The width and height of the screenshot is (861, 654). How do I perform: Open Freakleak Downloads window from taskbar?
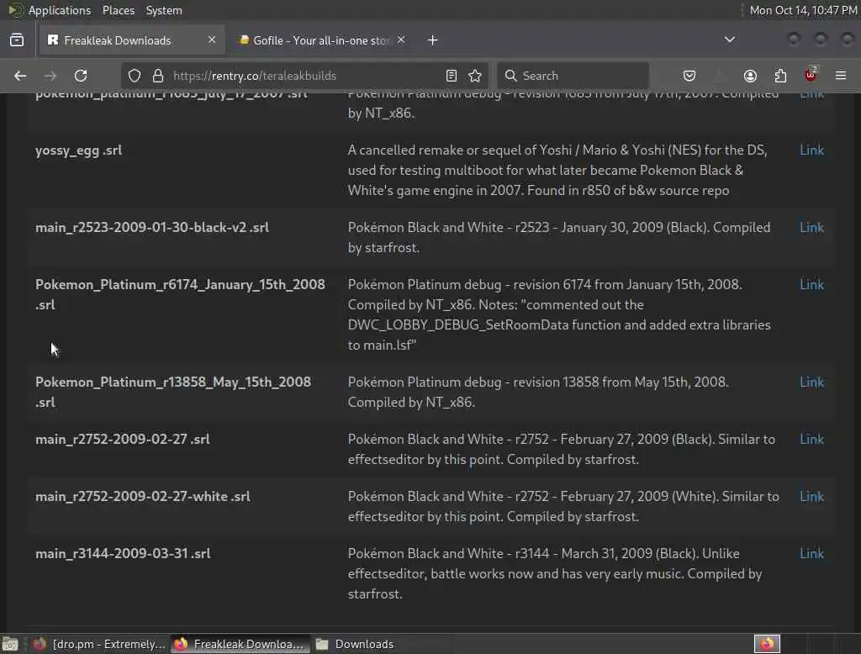coord(240,644)
